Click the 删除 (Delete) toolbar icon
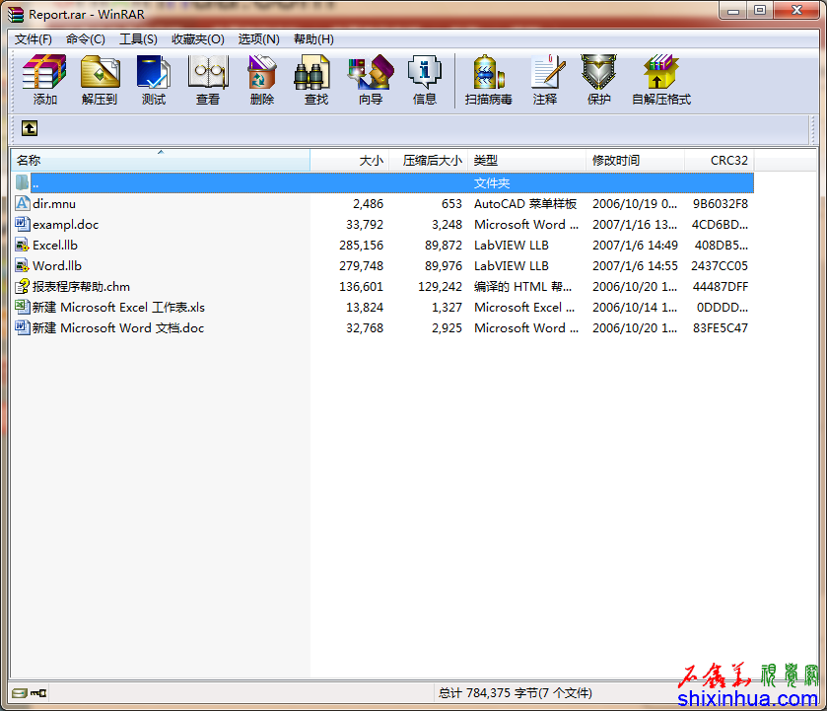The image size is (827, 711). tap(262, 72)
